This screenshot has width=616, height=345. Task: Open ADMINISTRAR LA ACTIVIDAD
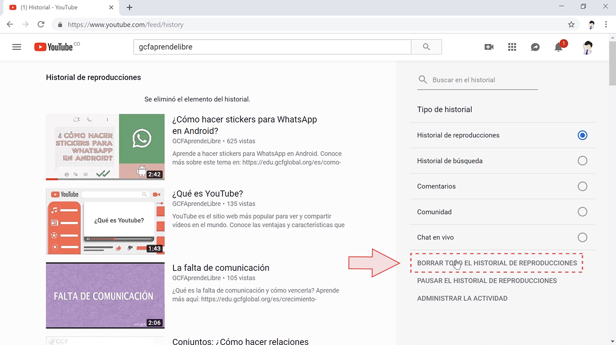462,298
